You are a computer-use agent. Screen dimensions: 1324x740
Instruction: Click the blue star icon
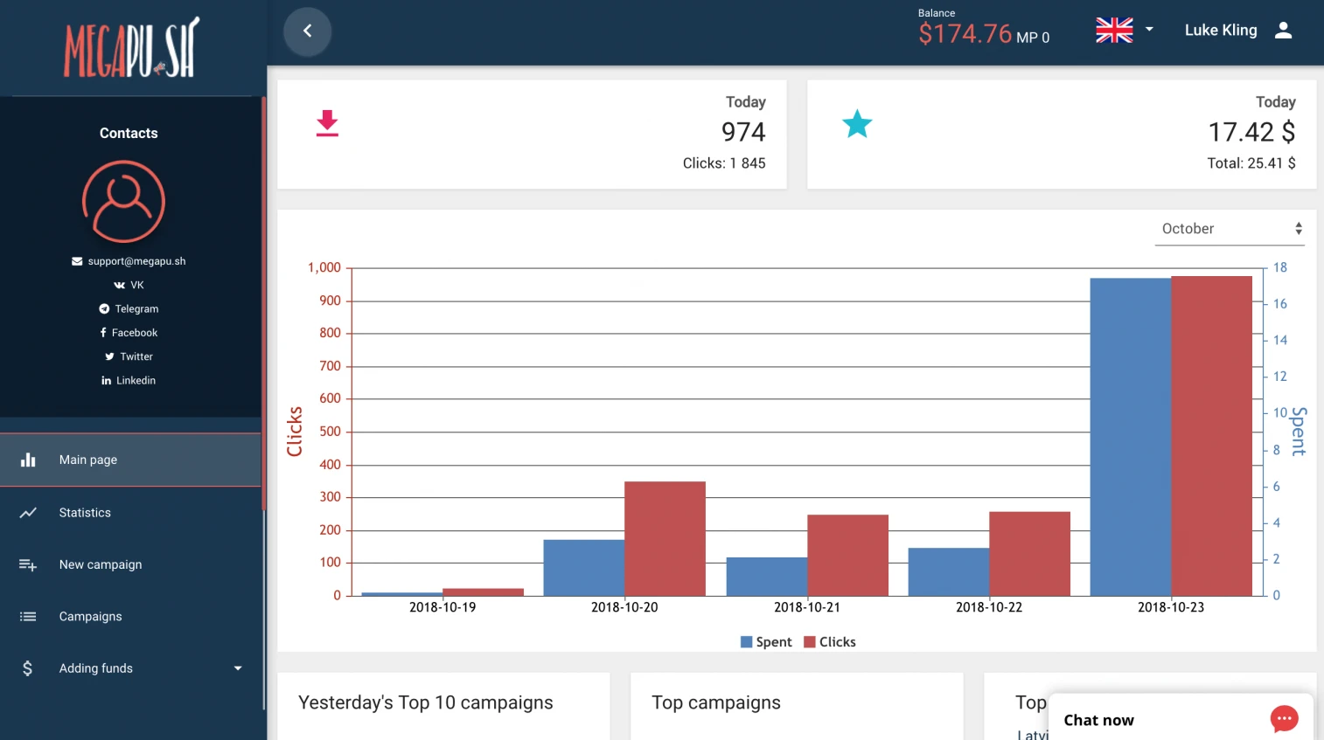(857, 124)
